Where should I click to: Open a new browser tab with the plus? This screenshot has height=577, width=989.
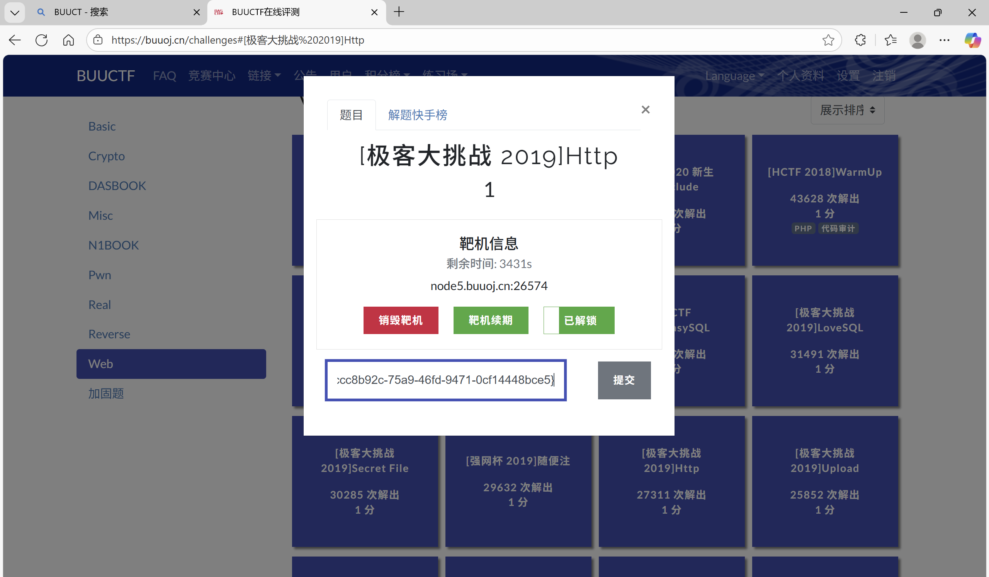coord(399,12)
